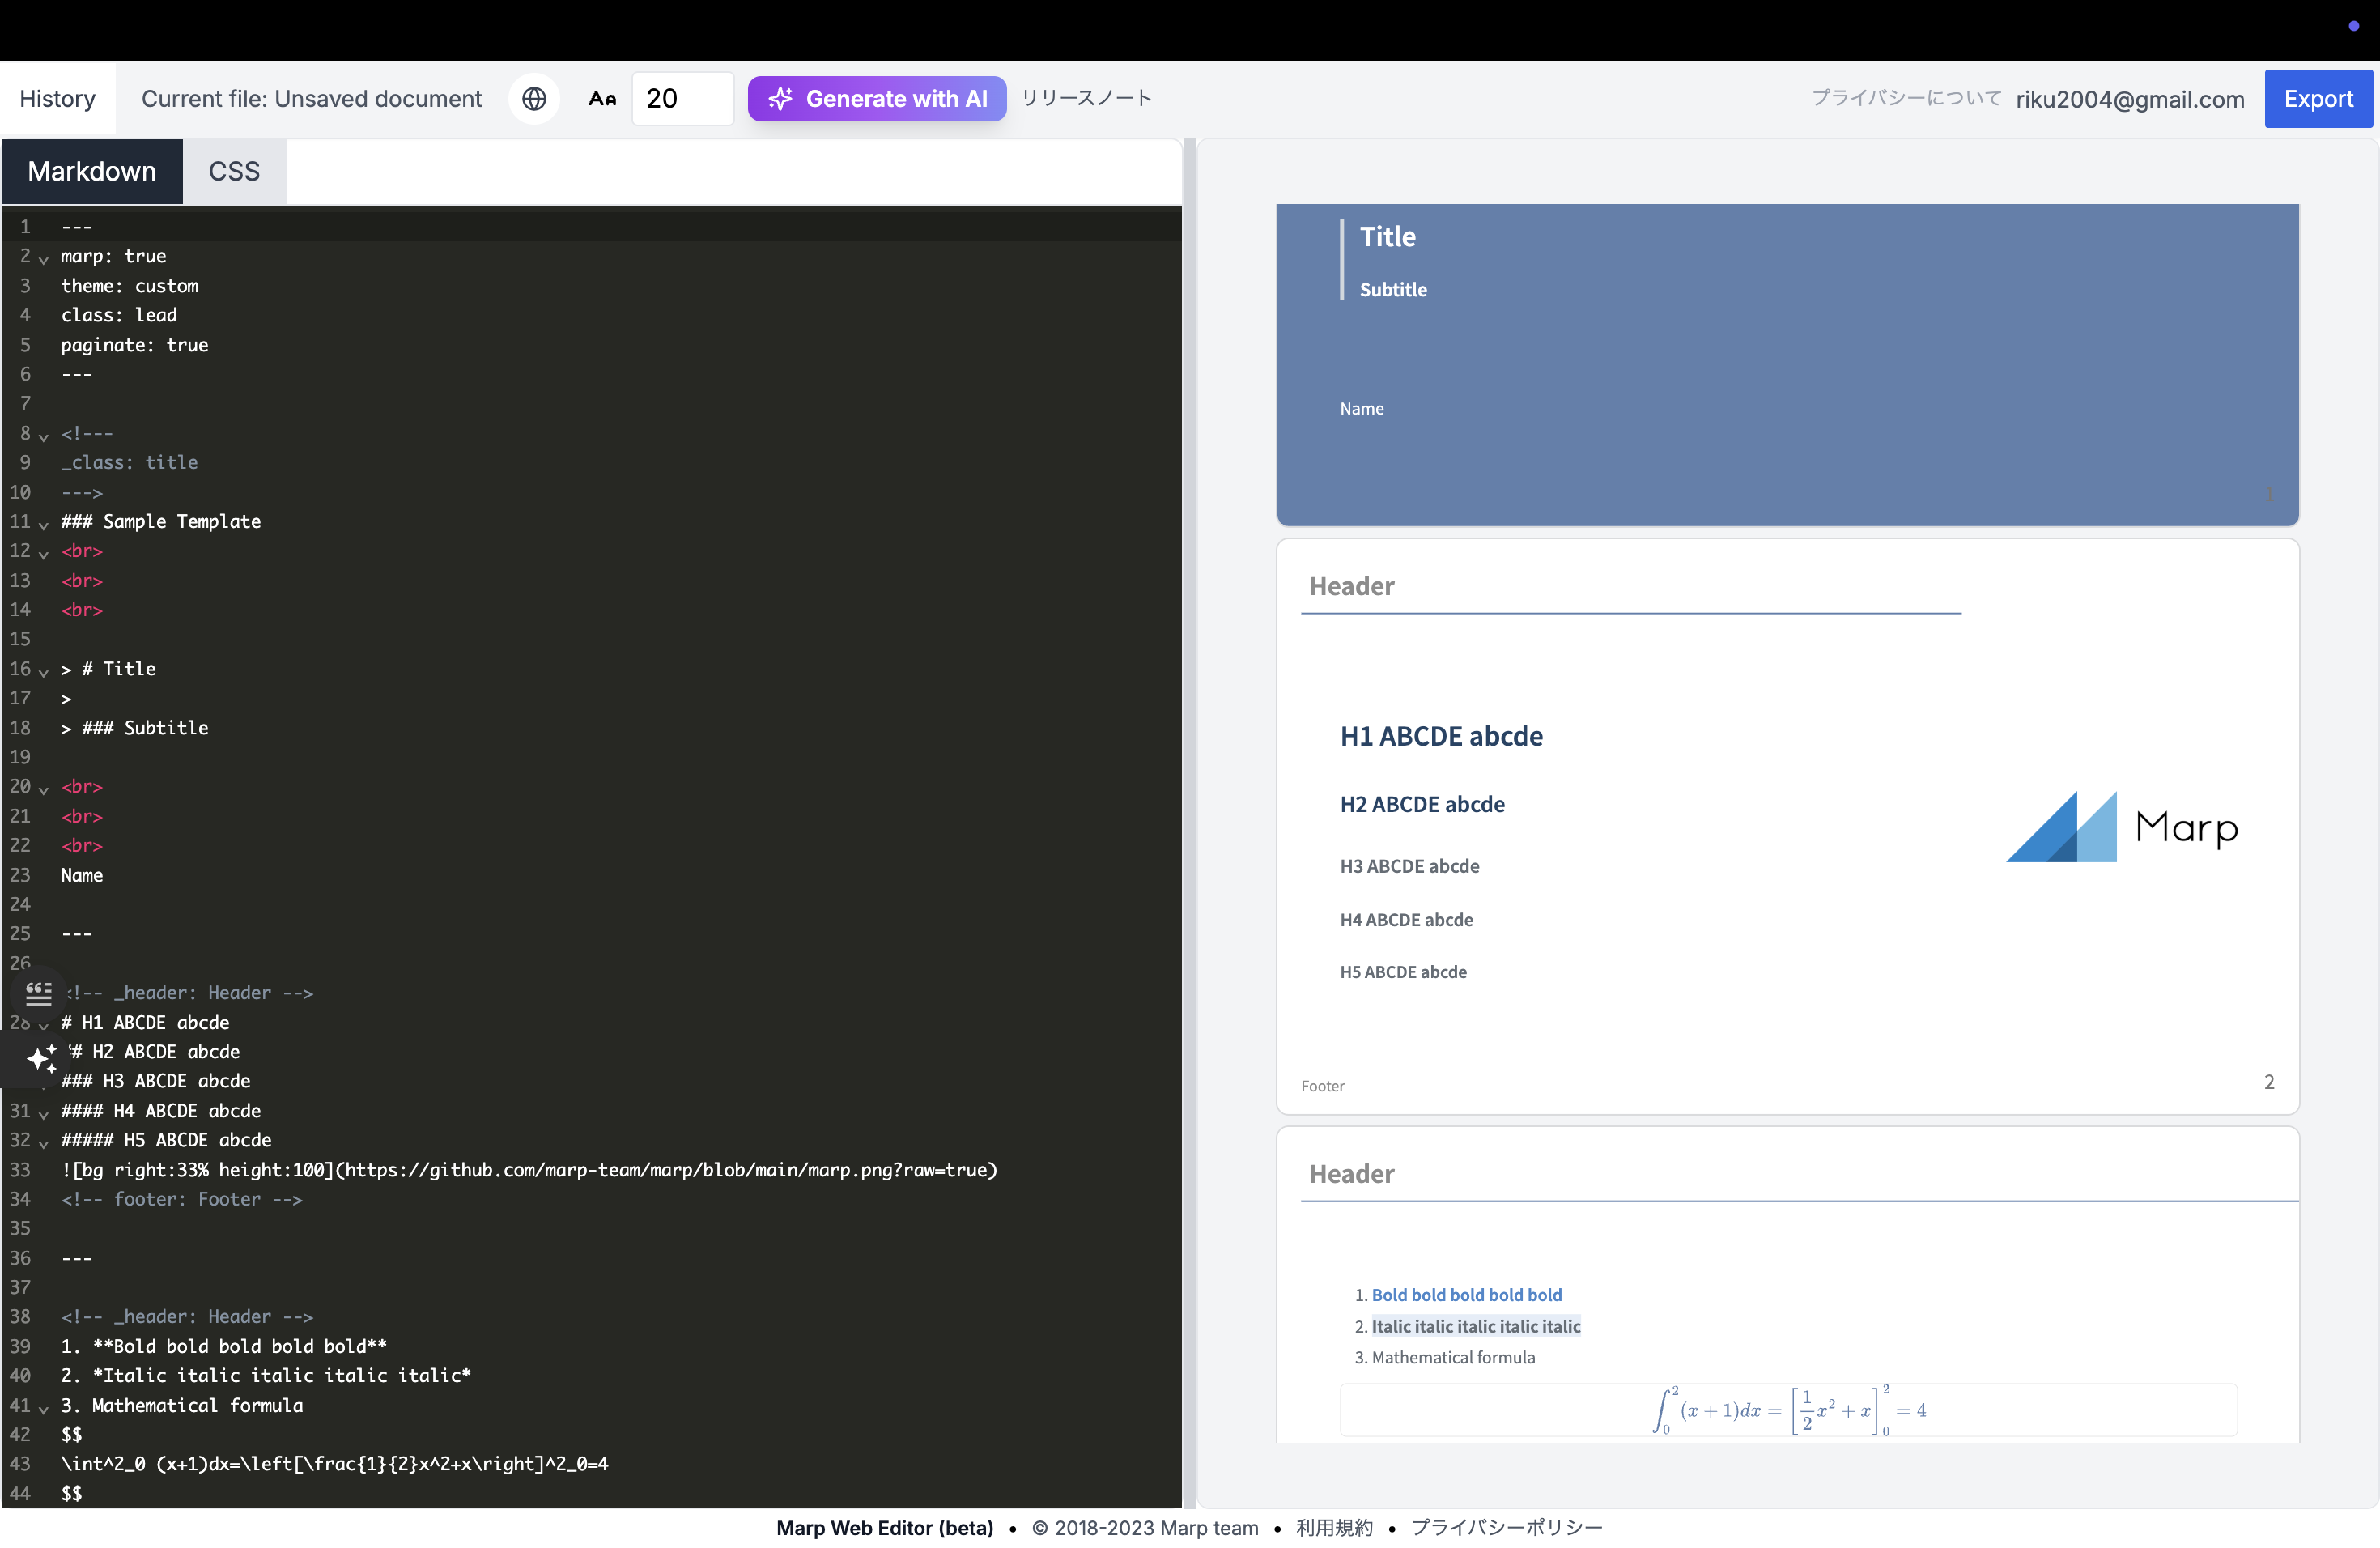Click the font size input showing 20

(x=682, y=98)
